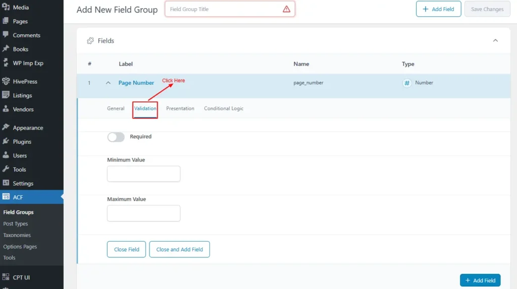
Task: Collapse the Fields panel with chevron
Action: (x=495, y=40)
